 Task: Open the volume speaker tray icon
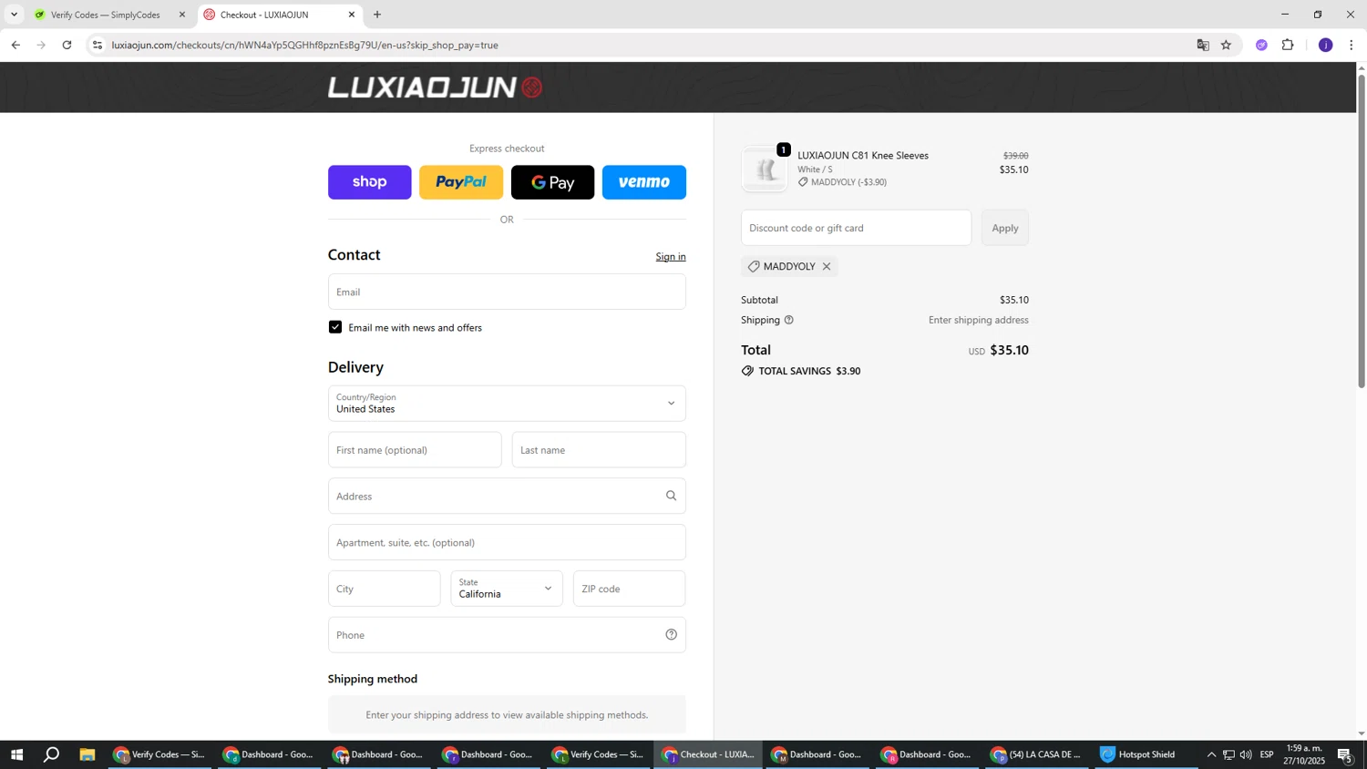click(x=1246, y=754)
